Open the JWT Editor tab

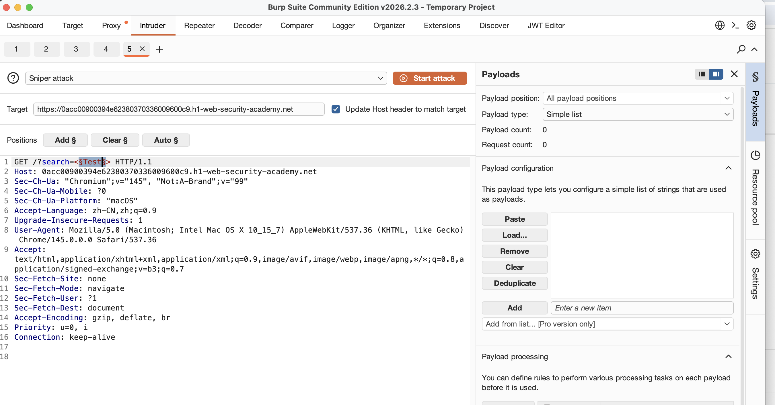[546, 25]
